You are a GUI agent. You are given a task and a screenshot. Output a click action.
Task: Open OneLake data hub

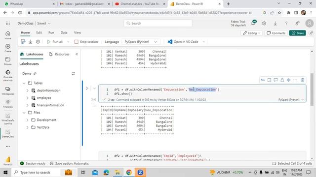(x=8, y=75)
